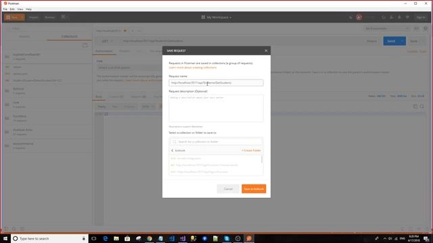Click into the Request name field
Screen dimensions: 433x243
[x=216, y=82]
